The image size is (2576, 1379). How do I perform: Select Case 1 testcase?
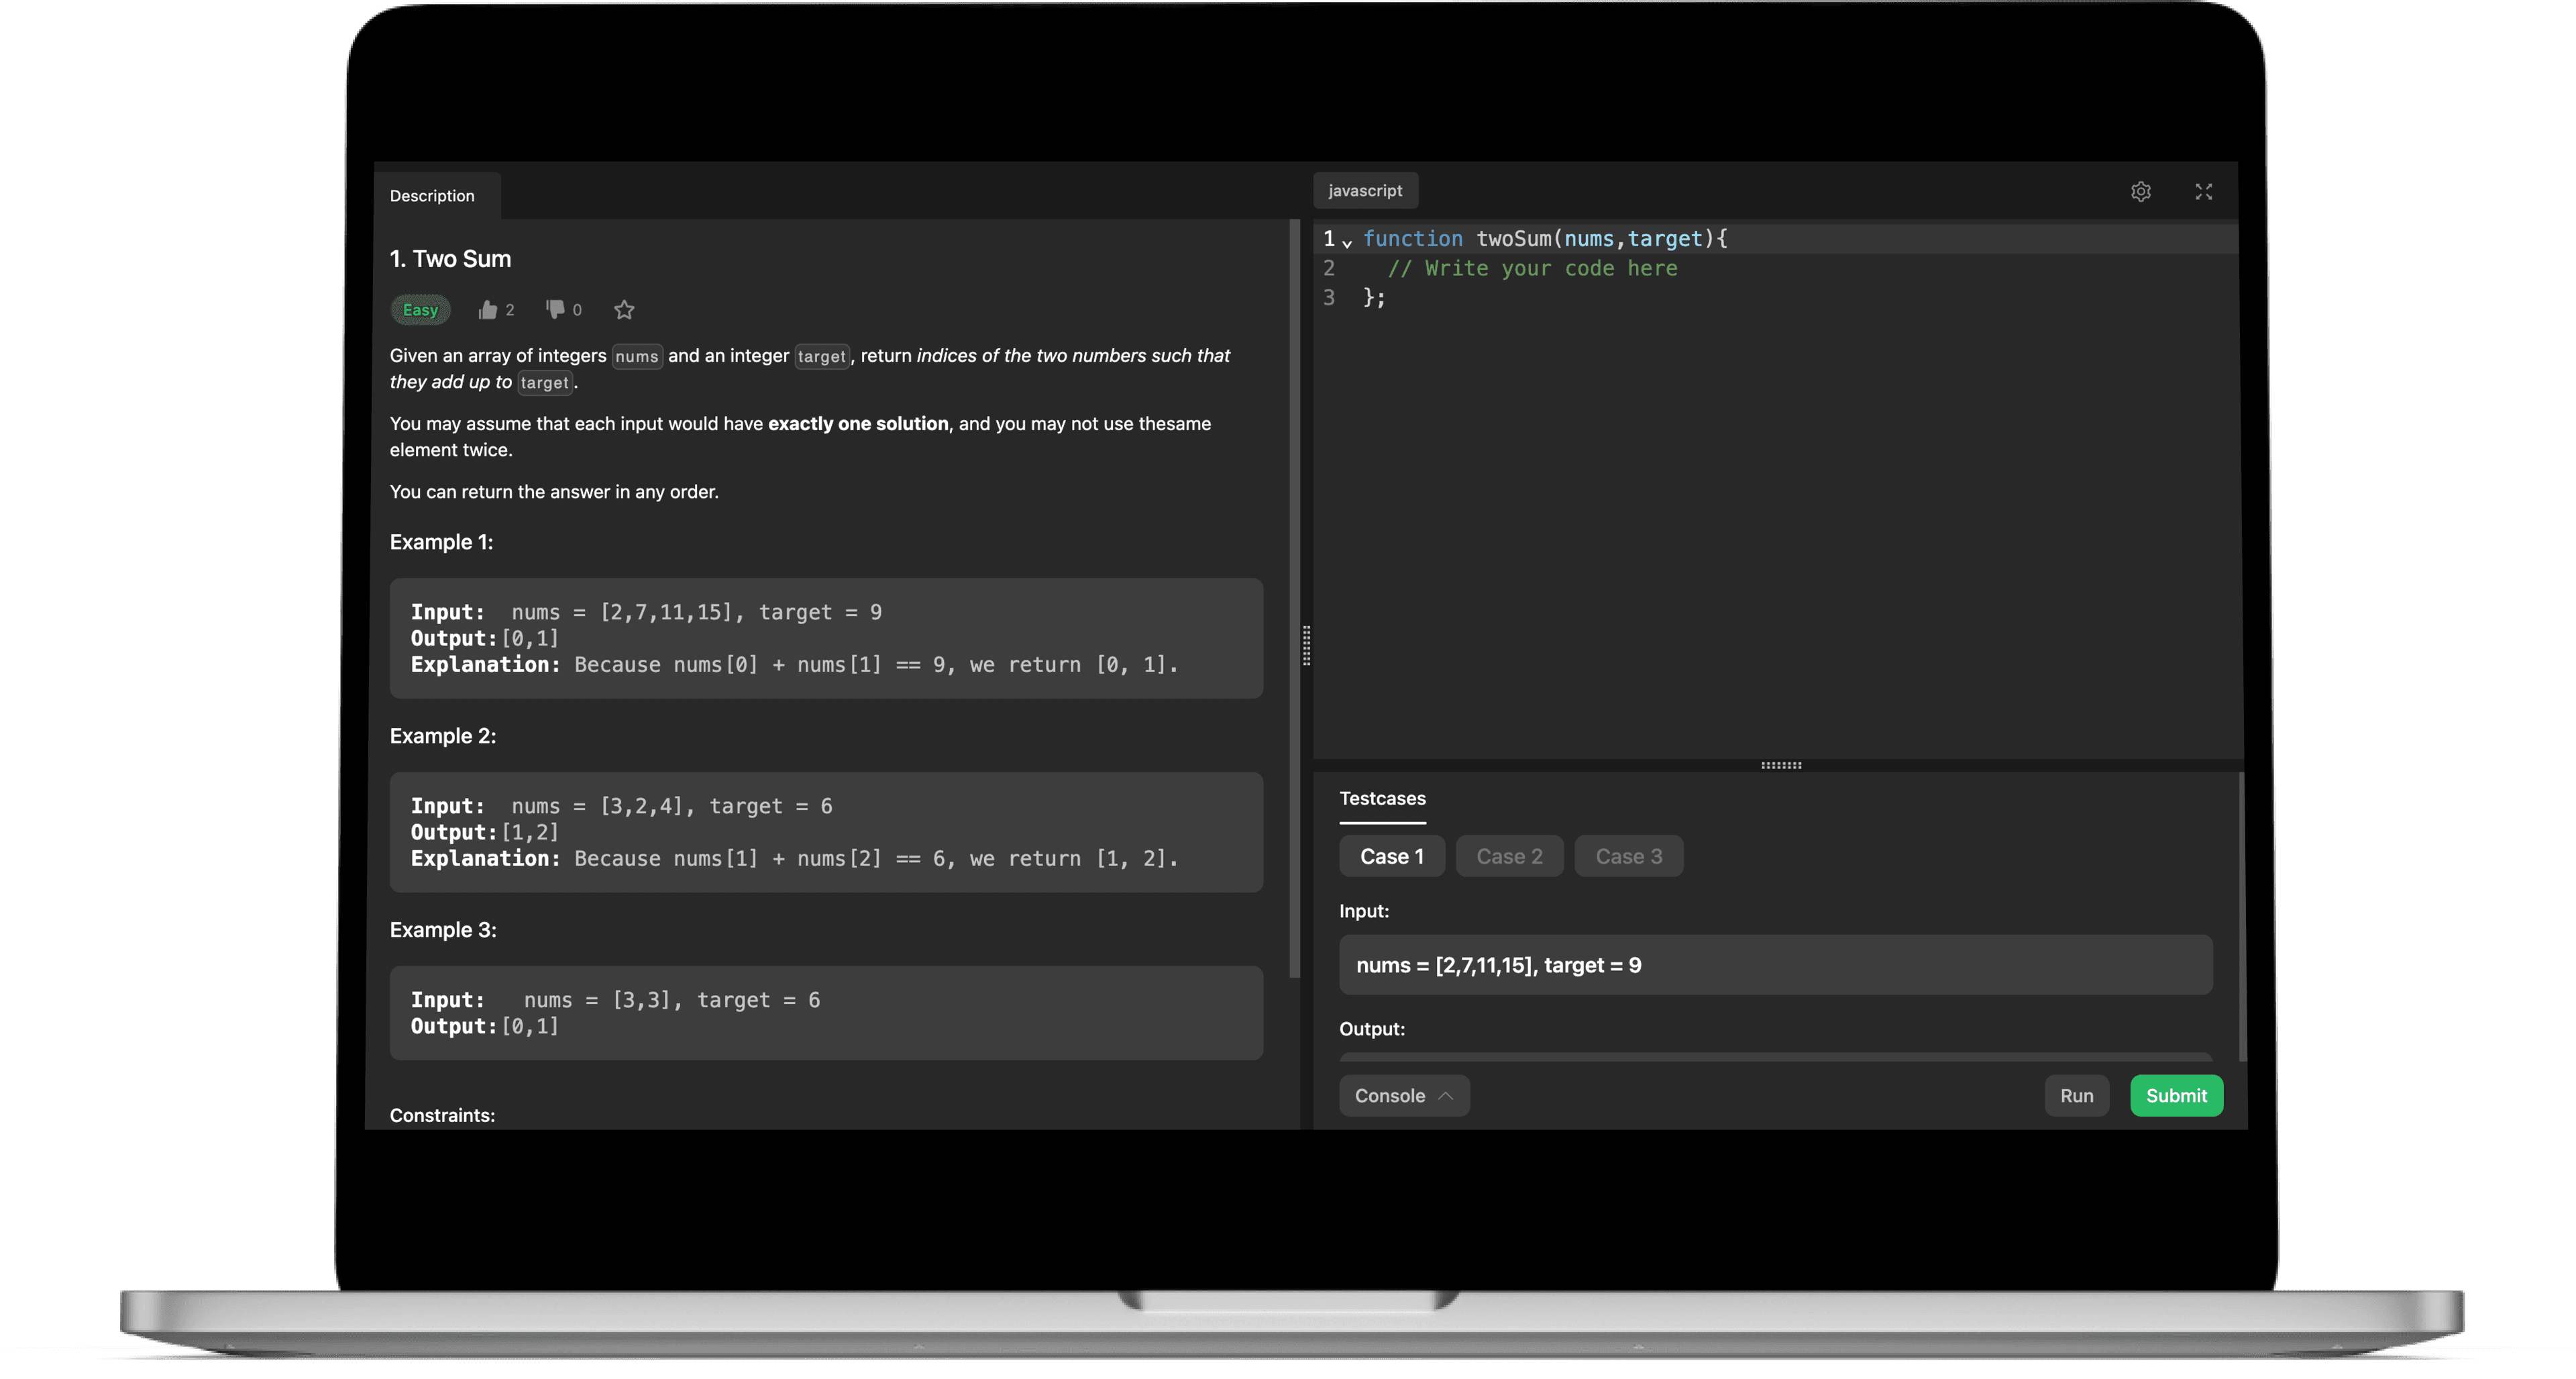pyautogui.click(x=1391, y=857)
